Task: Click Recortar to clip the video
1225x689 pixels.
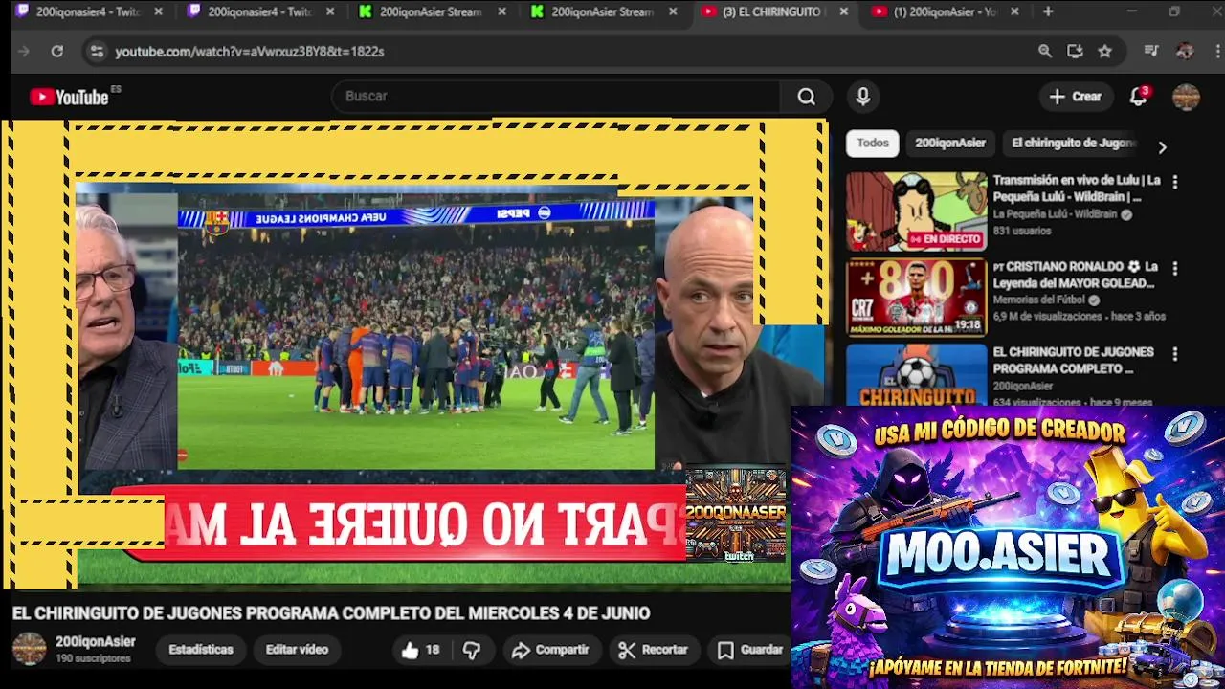Action: tap(653, 650)
